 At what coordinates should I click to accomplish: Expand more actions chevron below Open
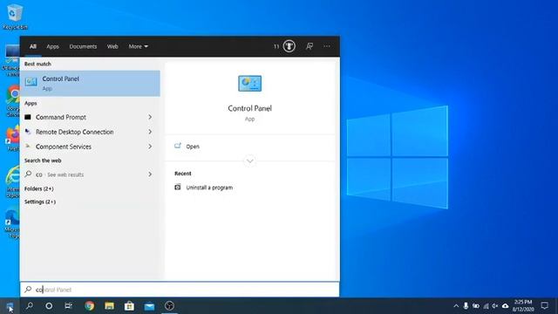pyautogui.click(x=250, y=160)
